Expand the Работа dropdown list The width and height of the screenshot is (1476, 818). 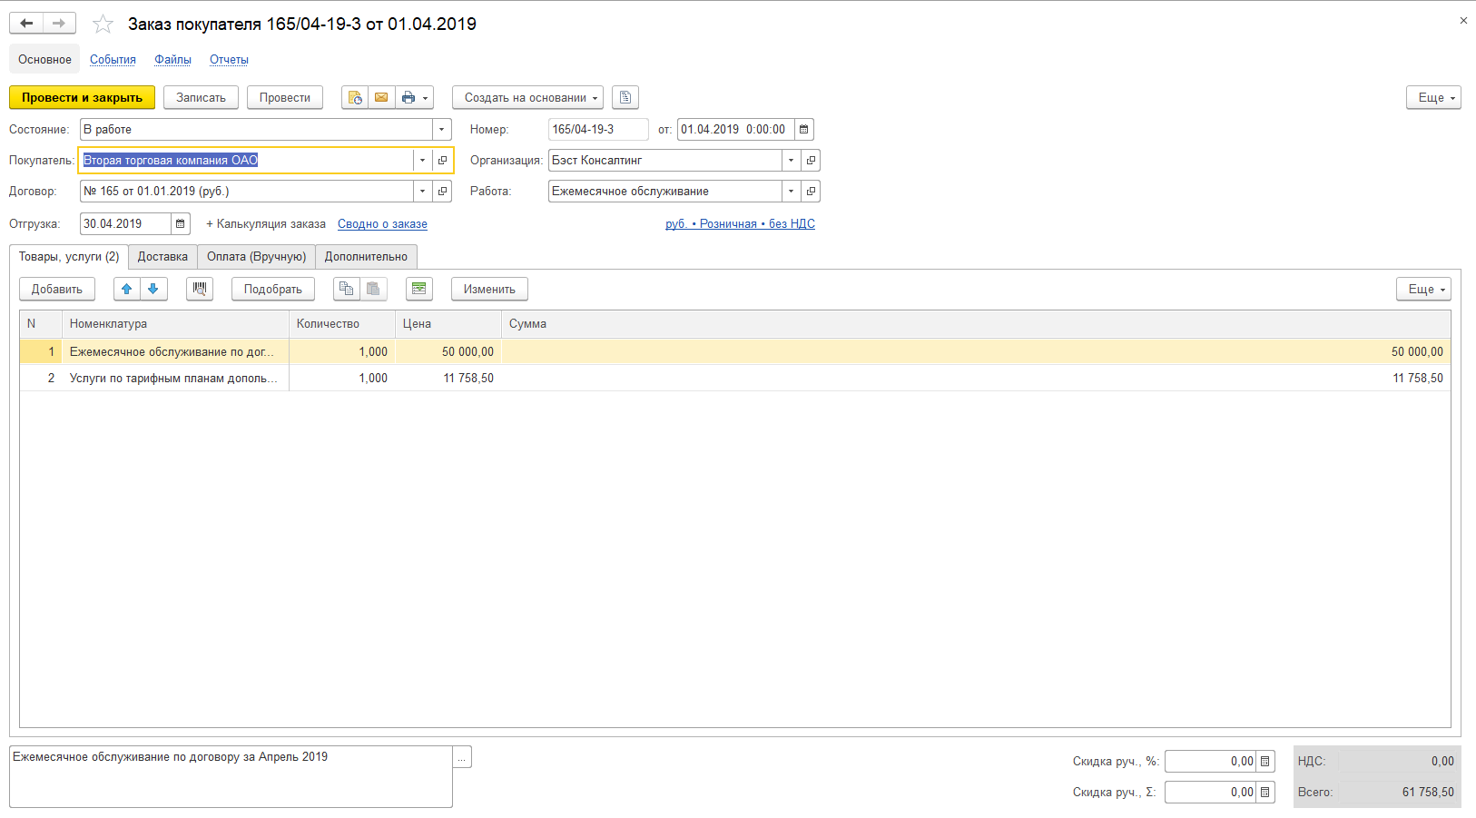[x=791, y=192]
